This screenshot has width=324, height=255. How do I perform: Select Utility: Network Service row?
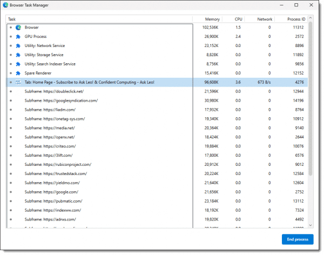[x=157, y=46]
